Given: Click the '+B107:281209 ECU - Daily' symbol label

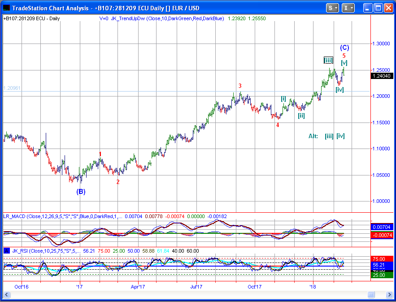Looking at the screenshot, I should coord(31,18).
